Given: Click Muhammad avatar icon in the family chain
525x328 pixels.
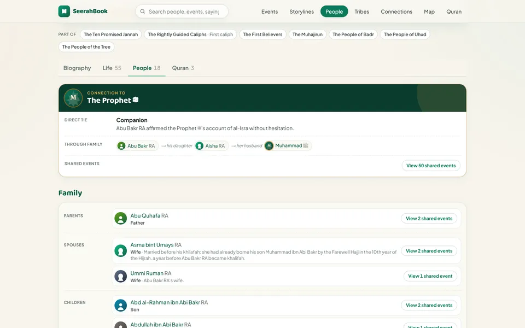Looking at the screenshot, I should 269,145.
